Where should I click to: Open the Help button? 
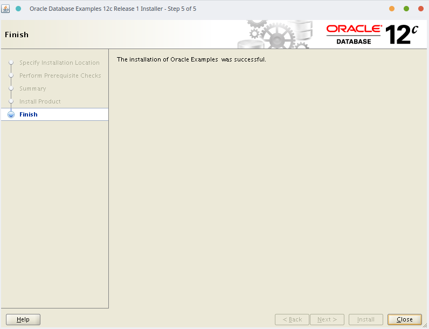[23, 319]
